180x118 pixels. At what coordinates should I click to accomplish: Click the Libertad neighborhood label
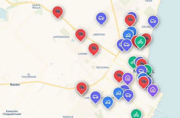coord(99,35)
